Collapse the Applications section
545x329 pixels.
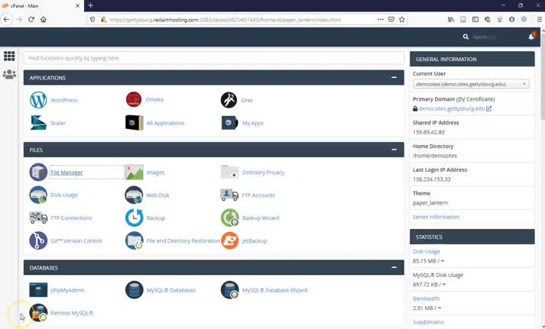(394, 77)
